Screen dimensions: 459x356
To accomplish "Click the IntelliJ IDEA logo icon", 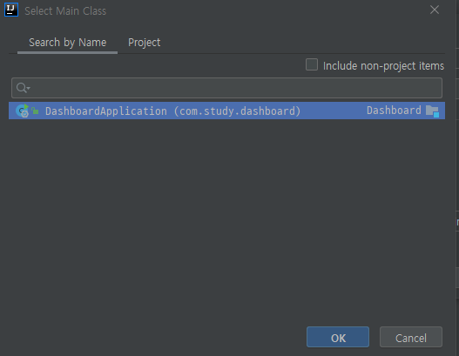I will [x=11, y=10].
